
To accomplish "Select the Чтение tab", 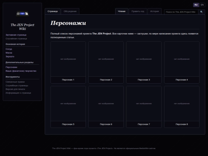I will click(122, 11).
